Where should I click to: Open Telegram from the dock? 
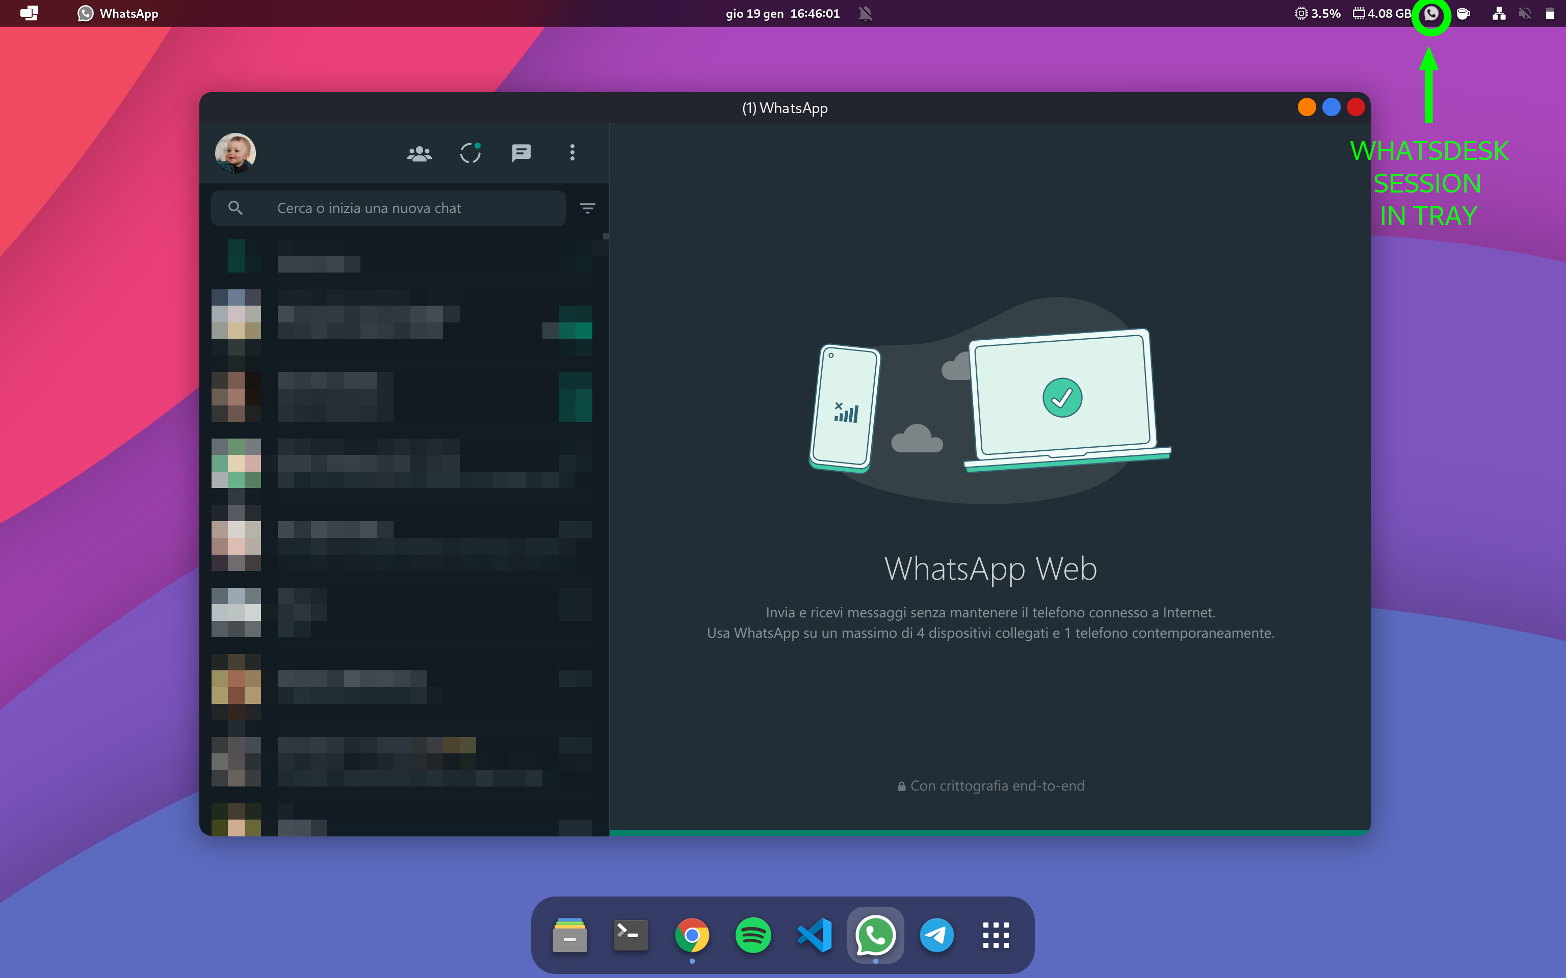click(x=936, y=935)
